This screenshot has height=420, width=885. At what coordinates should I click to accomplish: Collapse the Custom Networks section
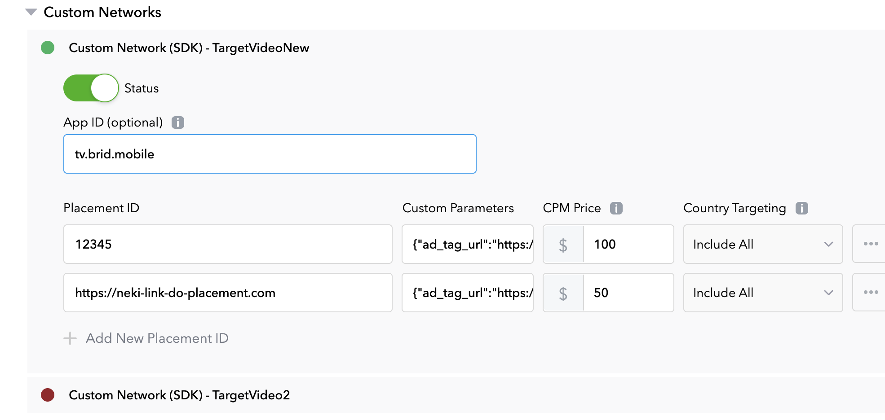point(31,12)
